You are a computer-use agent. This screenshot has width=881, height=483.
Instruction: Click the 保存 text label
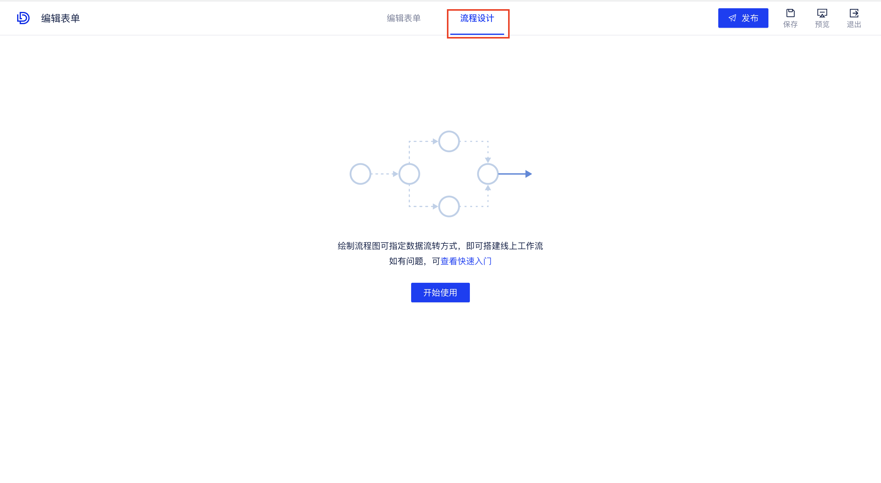tap(790, 24)
